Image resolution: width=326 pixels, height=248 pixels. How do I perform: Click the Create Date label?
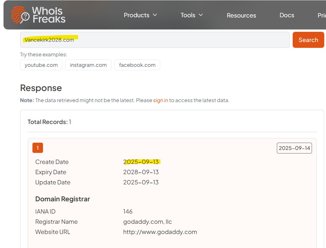pos(52,162)
